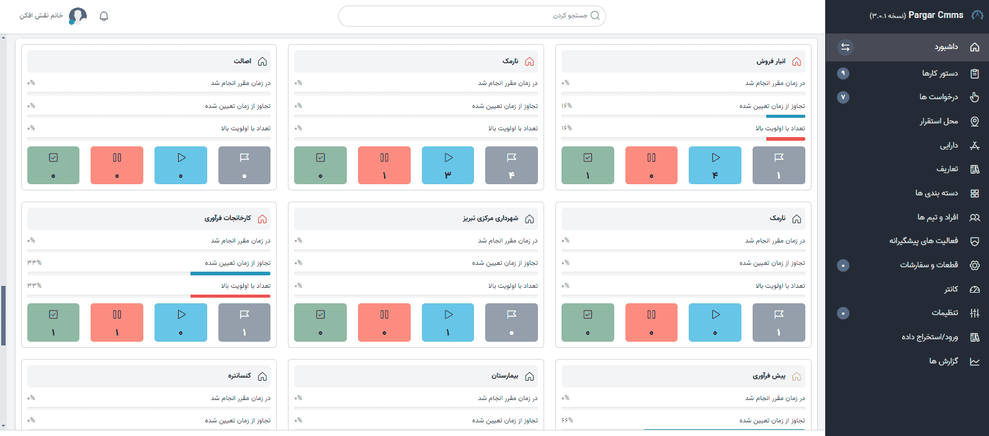Click the محل استقرار location pin icon
The height and width of the screenshot is (436, 989).
pyautogui.click(x=975, y=122)
